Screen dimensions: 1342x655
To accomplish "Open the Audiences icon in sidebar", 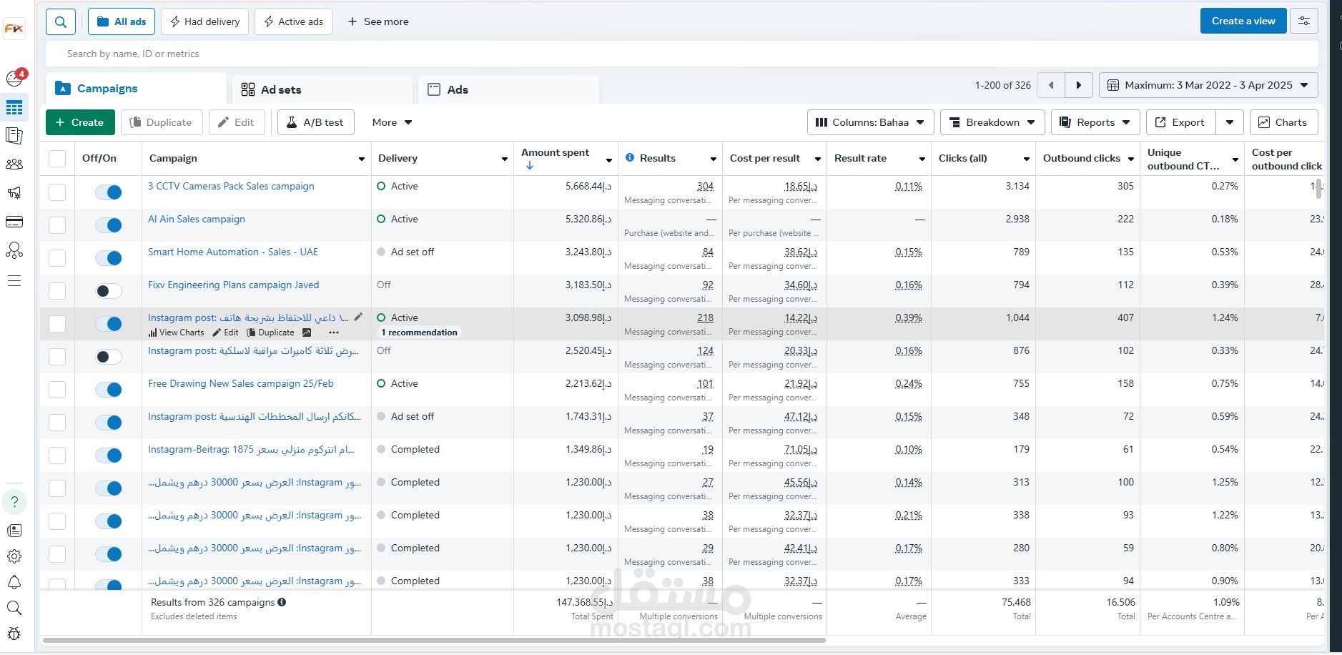I will [14, 164].
